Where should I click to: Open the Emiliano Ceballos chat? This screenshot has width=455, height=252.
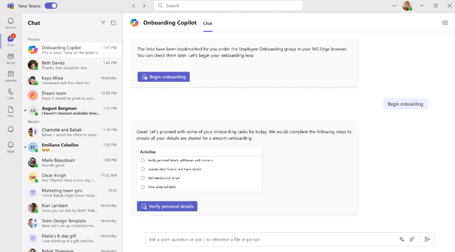point(72,147)
